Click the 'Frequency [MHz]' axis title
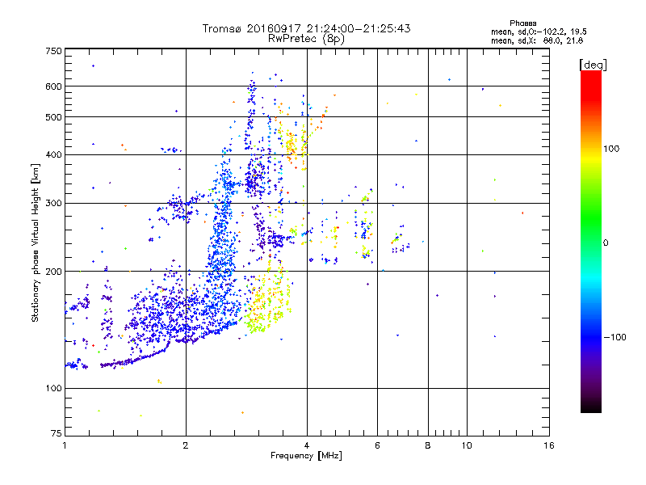The image size is (646, 485). point(306,456)
